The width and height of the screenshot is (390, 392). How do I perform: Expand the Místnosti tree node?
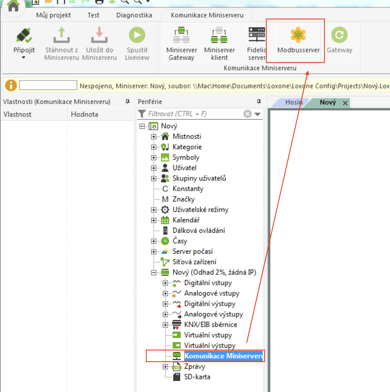(154, 137)
